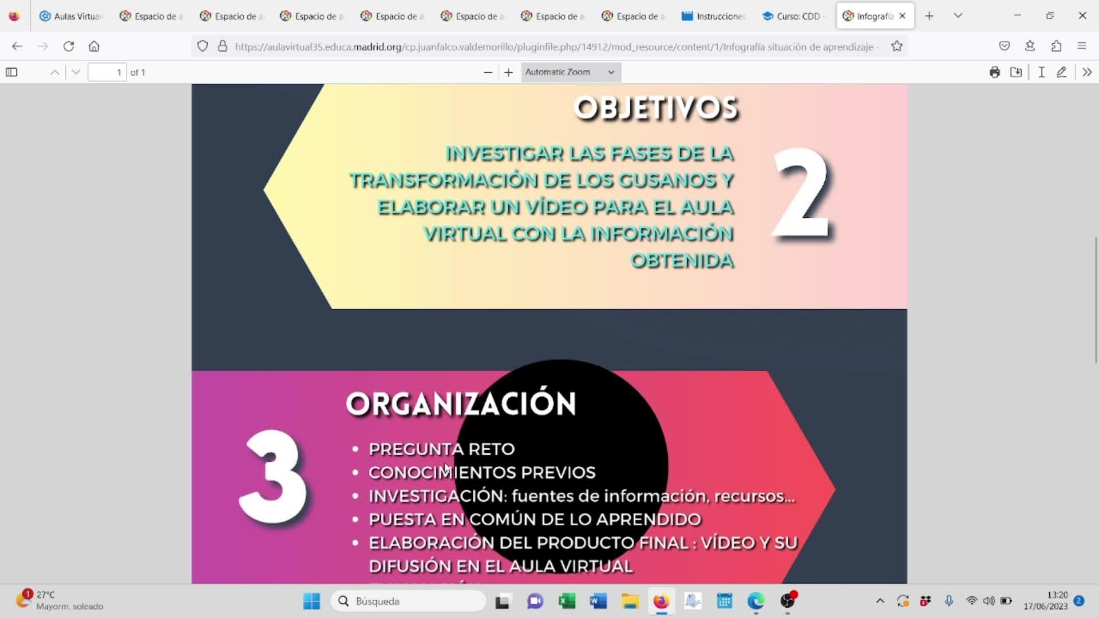
Task: Open the list all tabs dropdown
Action: coord(958,16)
